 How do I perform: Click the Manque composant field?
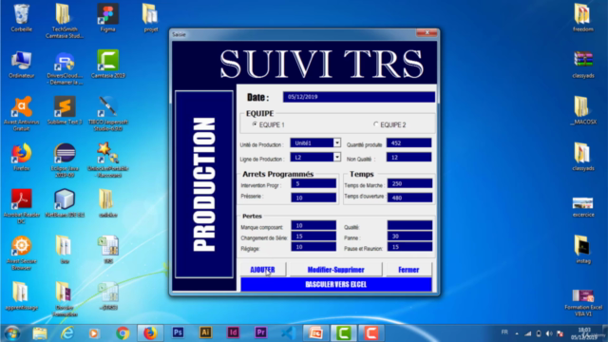click(313, 225)
